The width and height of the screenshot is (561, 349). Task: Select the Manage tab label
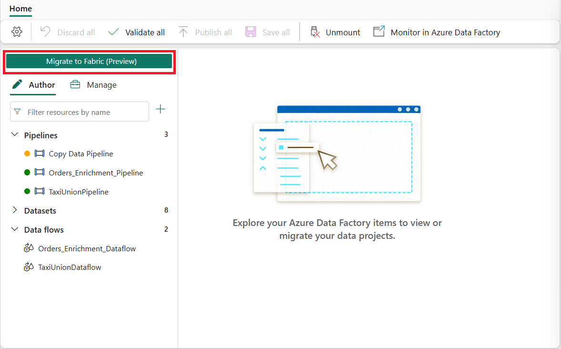tap(101, 85)
